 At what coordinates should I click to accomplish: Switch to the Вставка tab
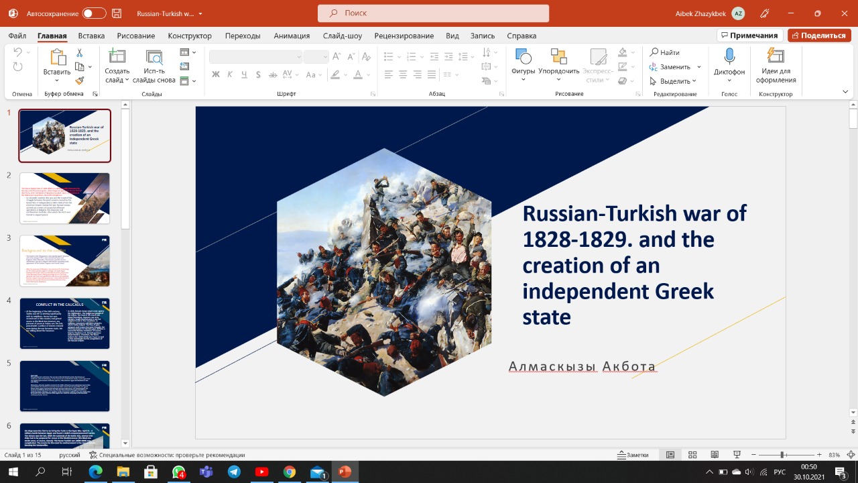91,36
